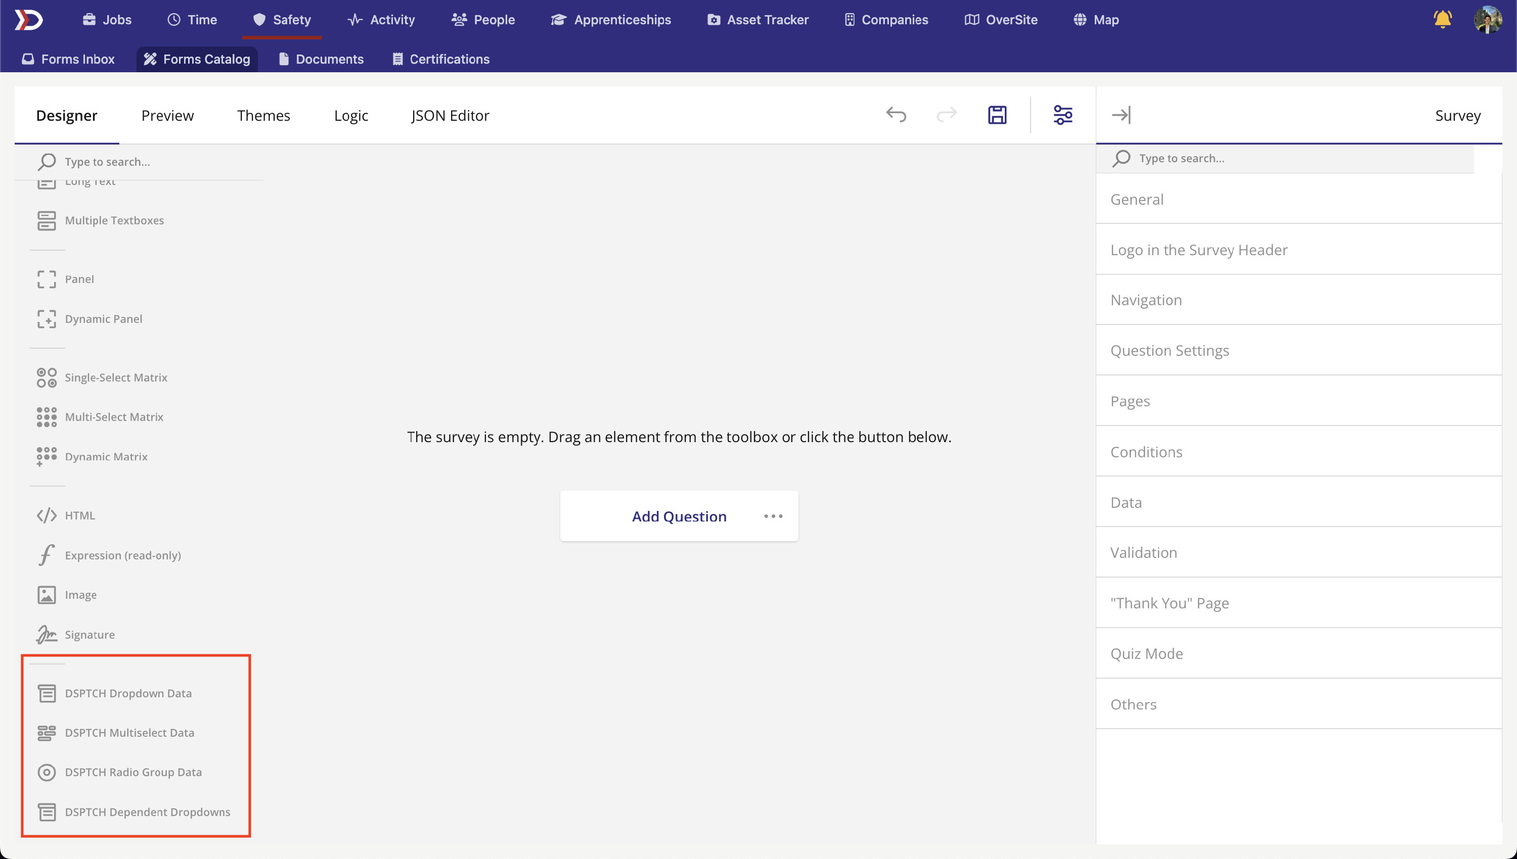
Task: Expand the Validation settings section
Action: (x=1143, y=552)
